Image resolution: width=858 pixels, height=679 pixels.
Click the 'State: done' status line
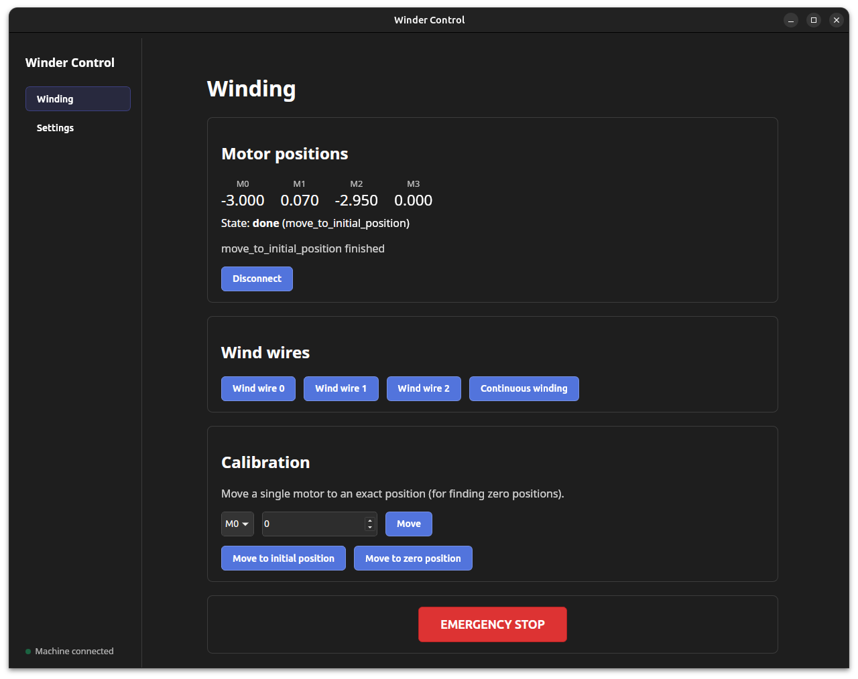[315, 223]
